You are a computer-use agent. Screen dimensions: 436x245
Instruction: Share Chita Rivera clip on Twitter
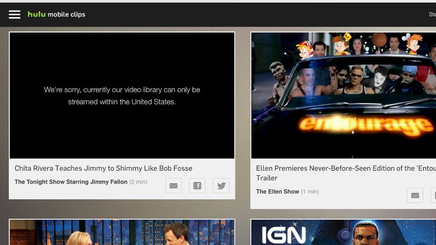(x=221, y=185)
